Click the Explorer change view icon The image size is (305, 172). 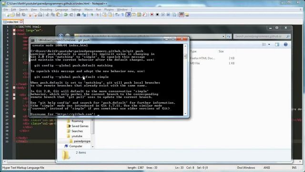click(x=264, y=44)
